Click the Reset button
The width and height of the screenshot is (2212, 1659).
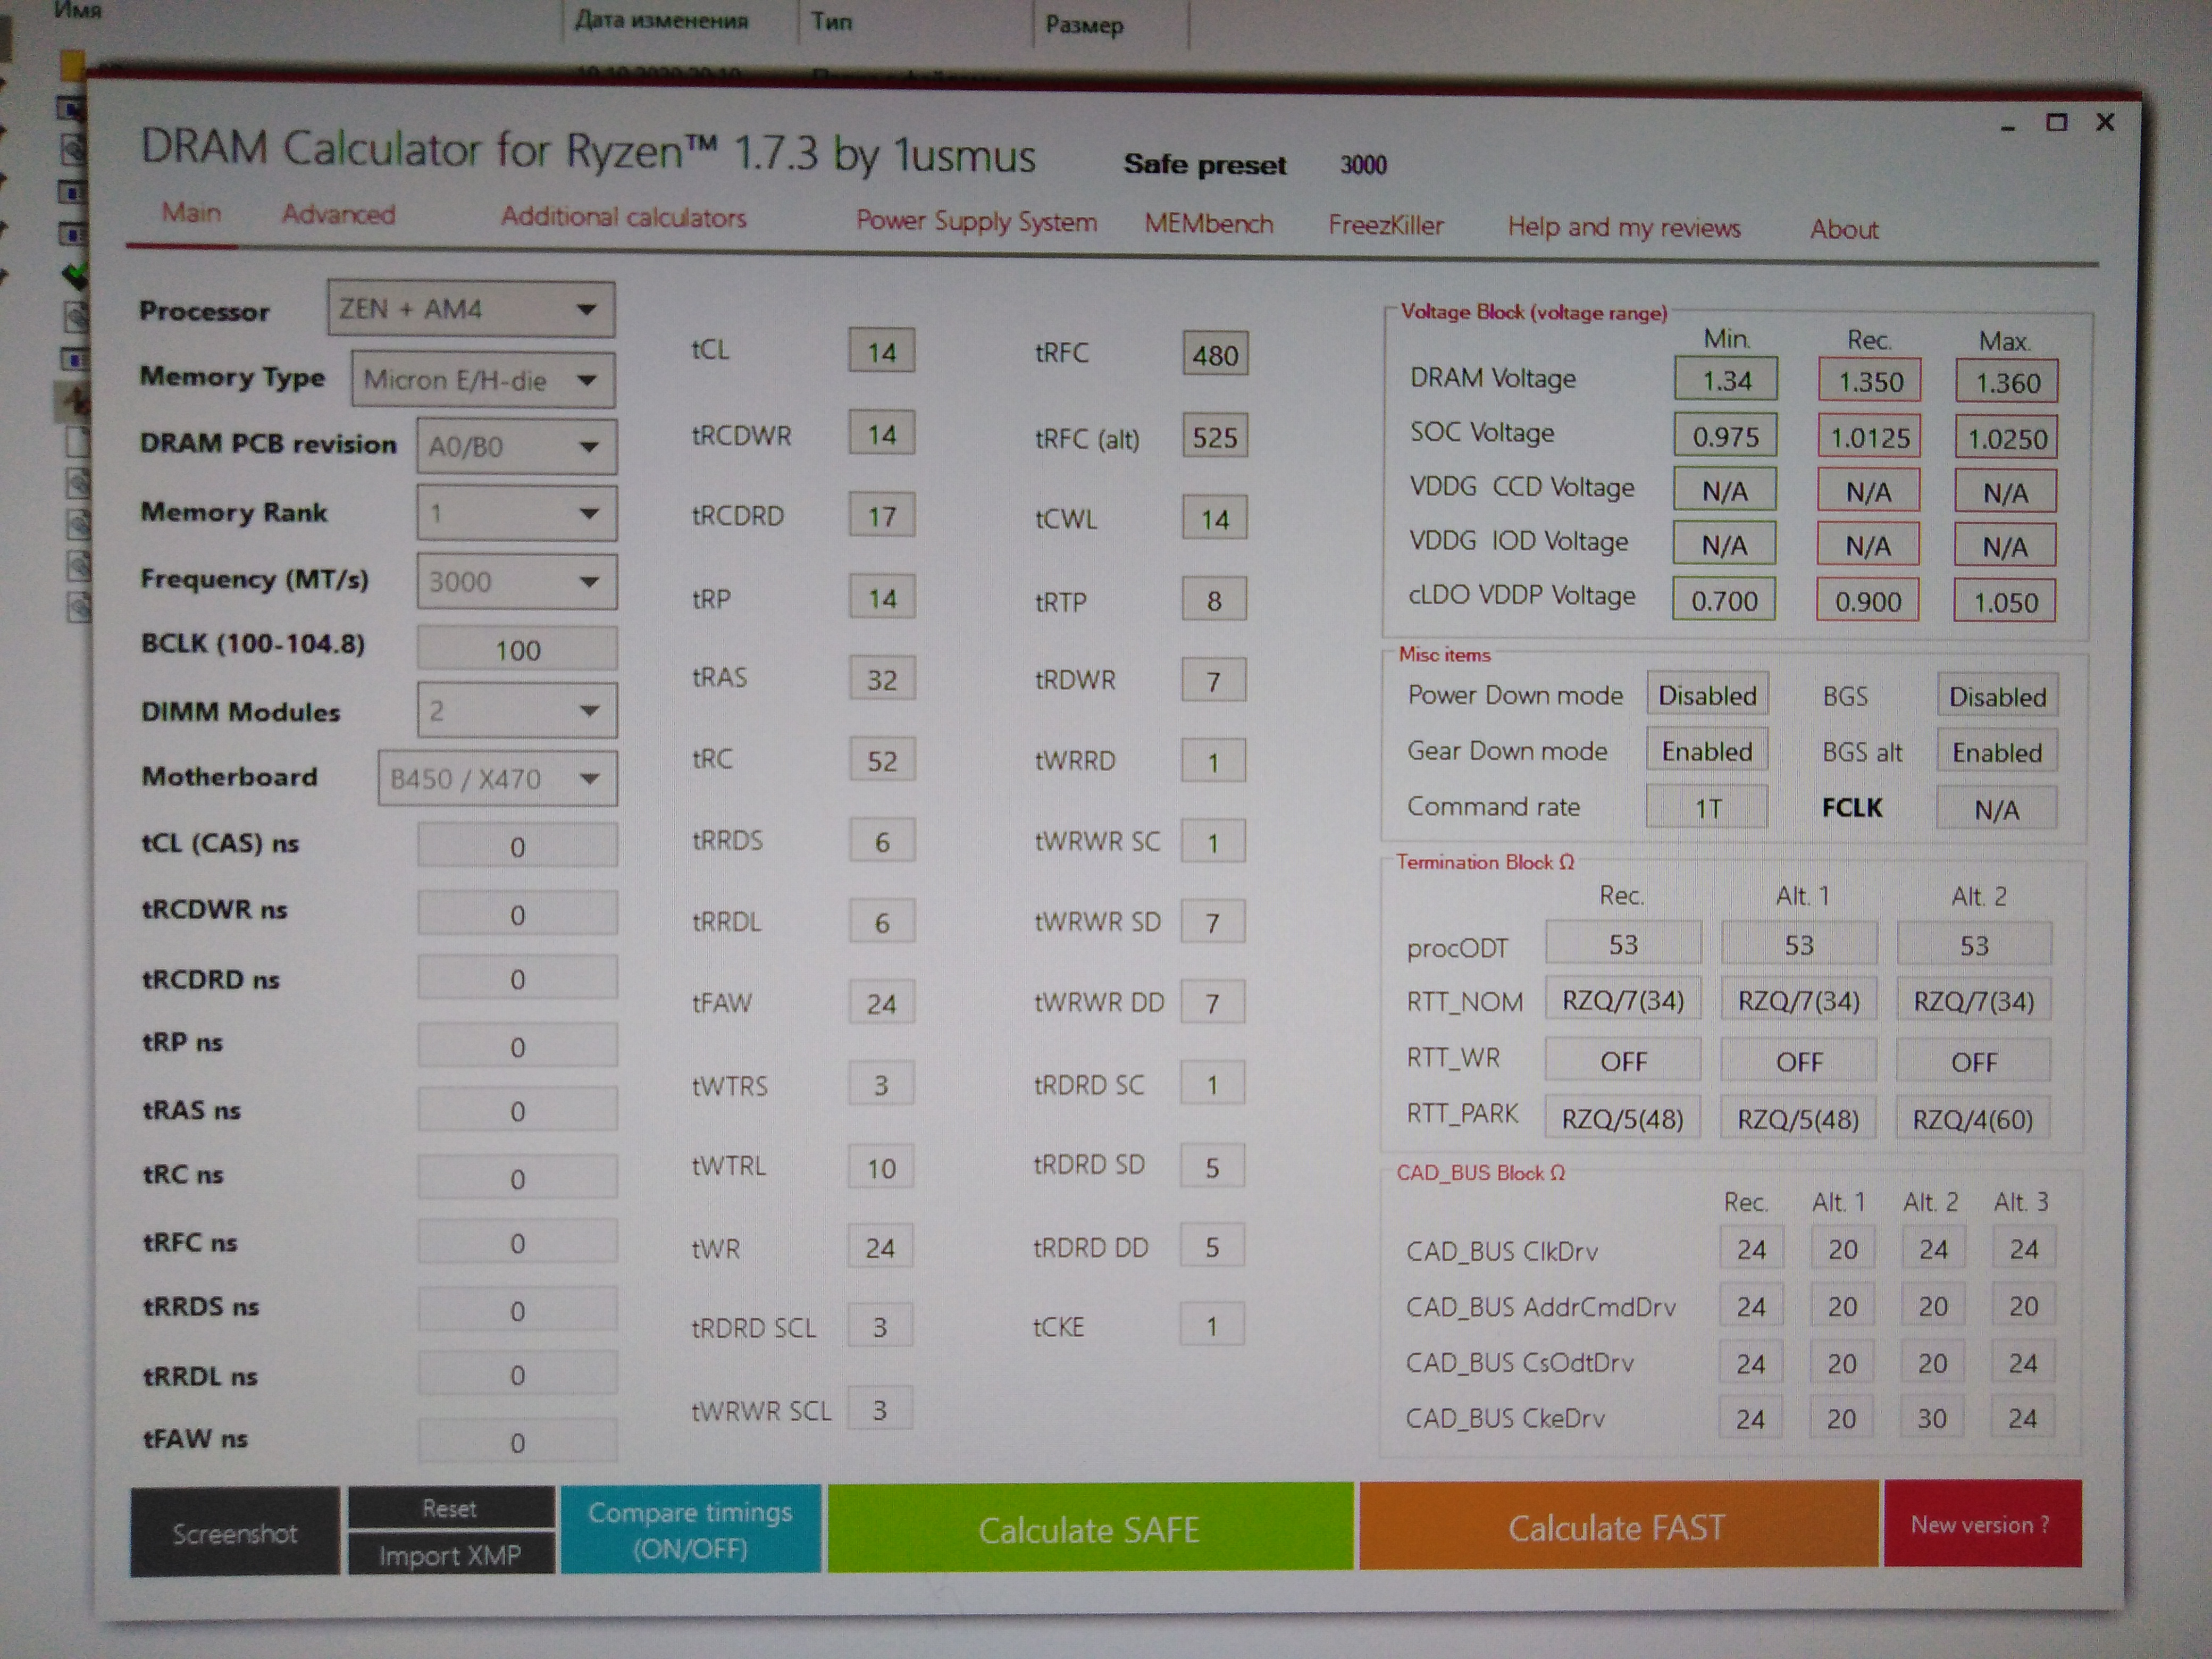pyautogui.click(x=450, y=1508)
